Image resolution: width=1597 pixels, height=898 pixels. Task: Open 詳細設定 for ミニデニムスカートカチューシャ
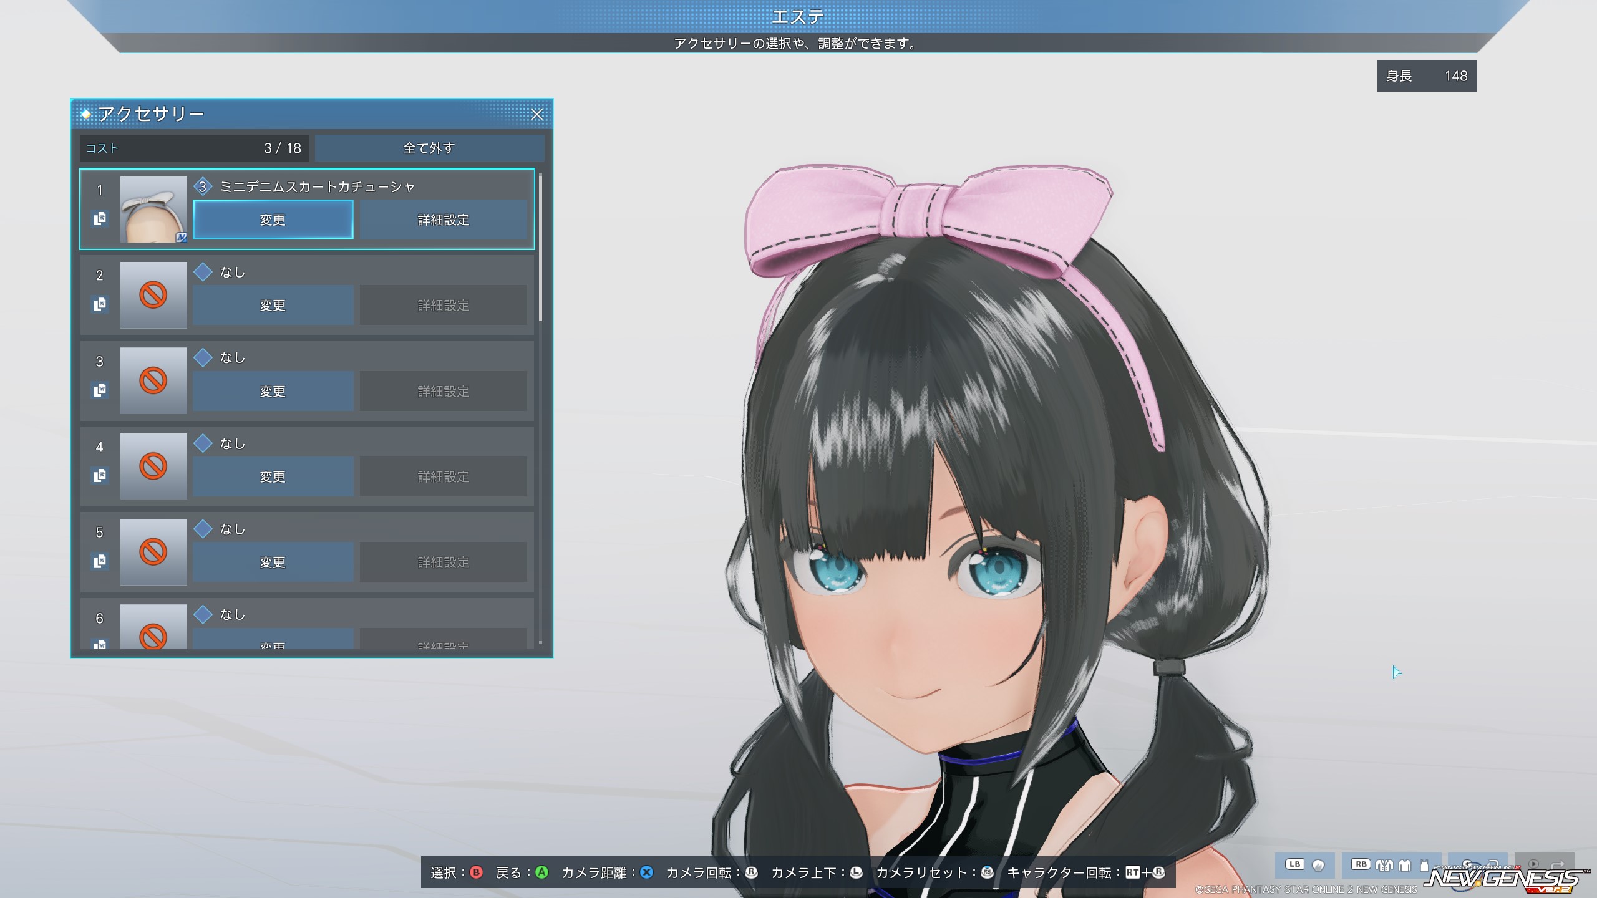(x=443, y=220)
